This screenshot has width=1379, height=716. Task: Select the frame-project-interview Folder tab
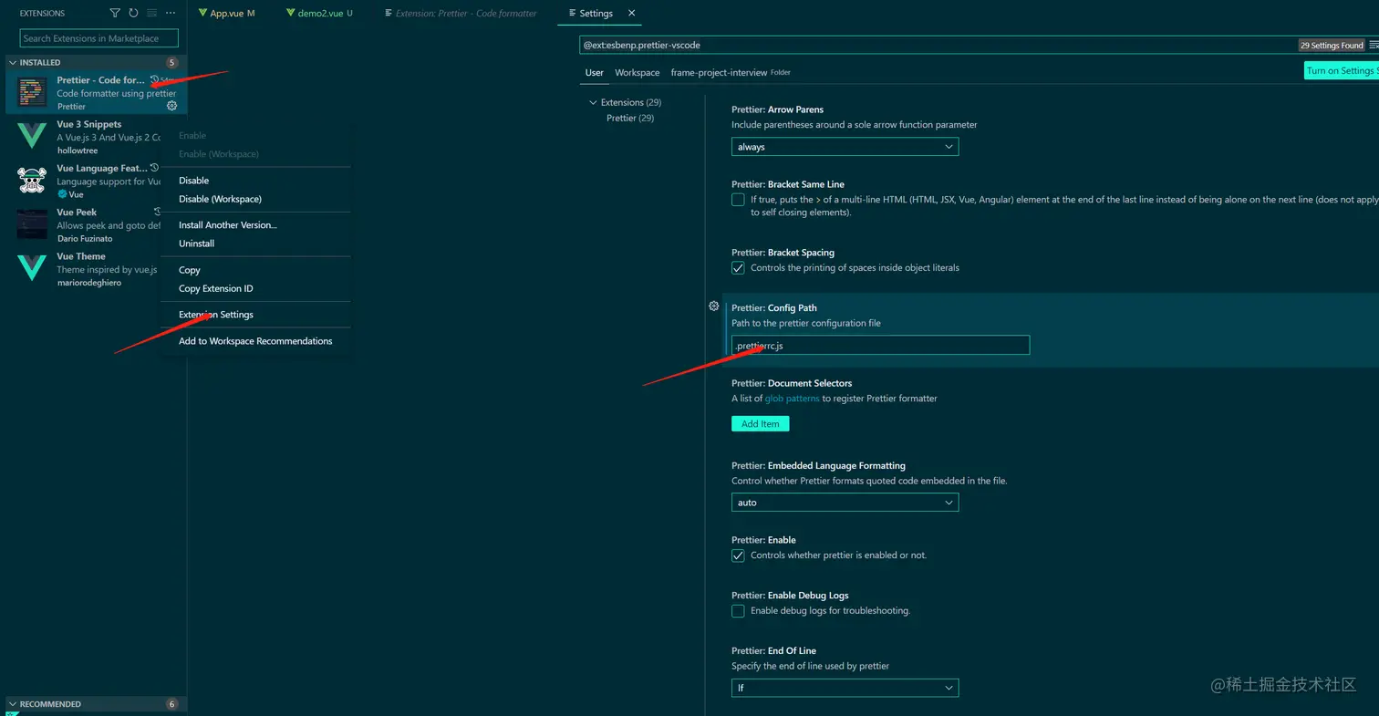(731, 73)
